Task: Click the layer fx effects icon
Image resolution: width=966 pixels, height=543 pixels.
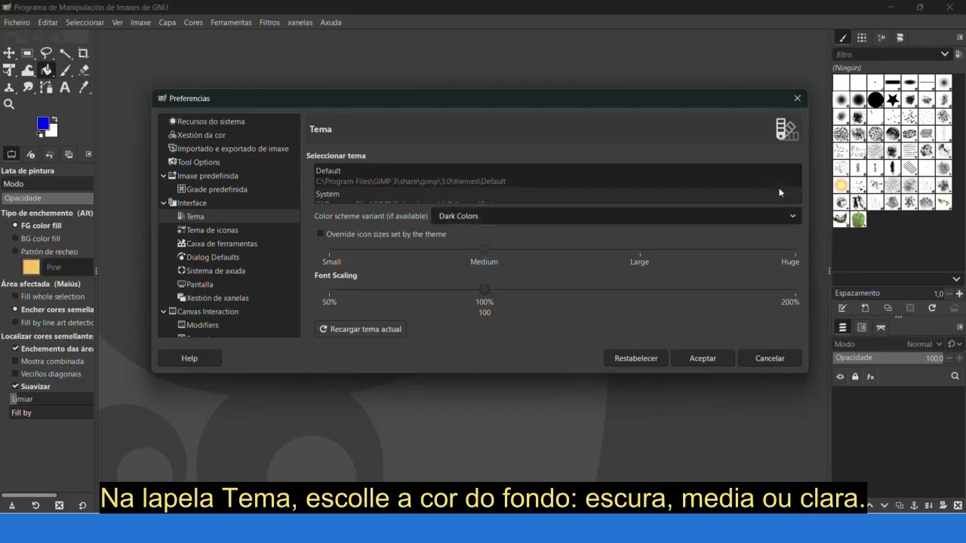Action: (870, 376)
